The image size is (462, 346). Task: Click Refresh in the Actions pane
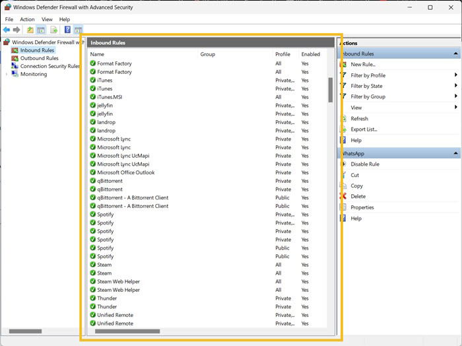click(x=359, y=119)
